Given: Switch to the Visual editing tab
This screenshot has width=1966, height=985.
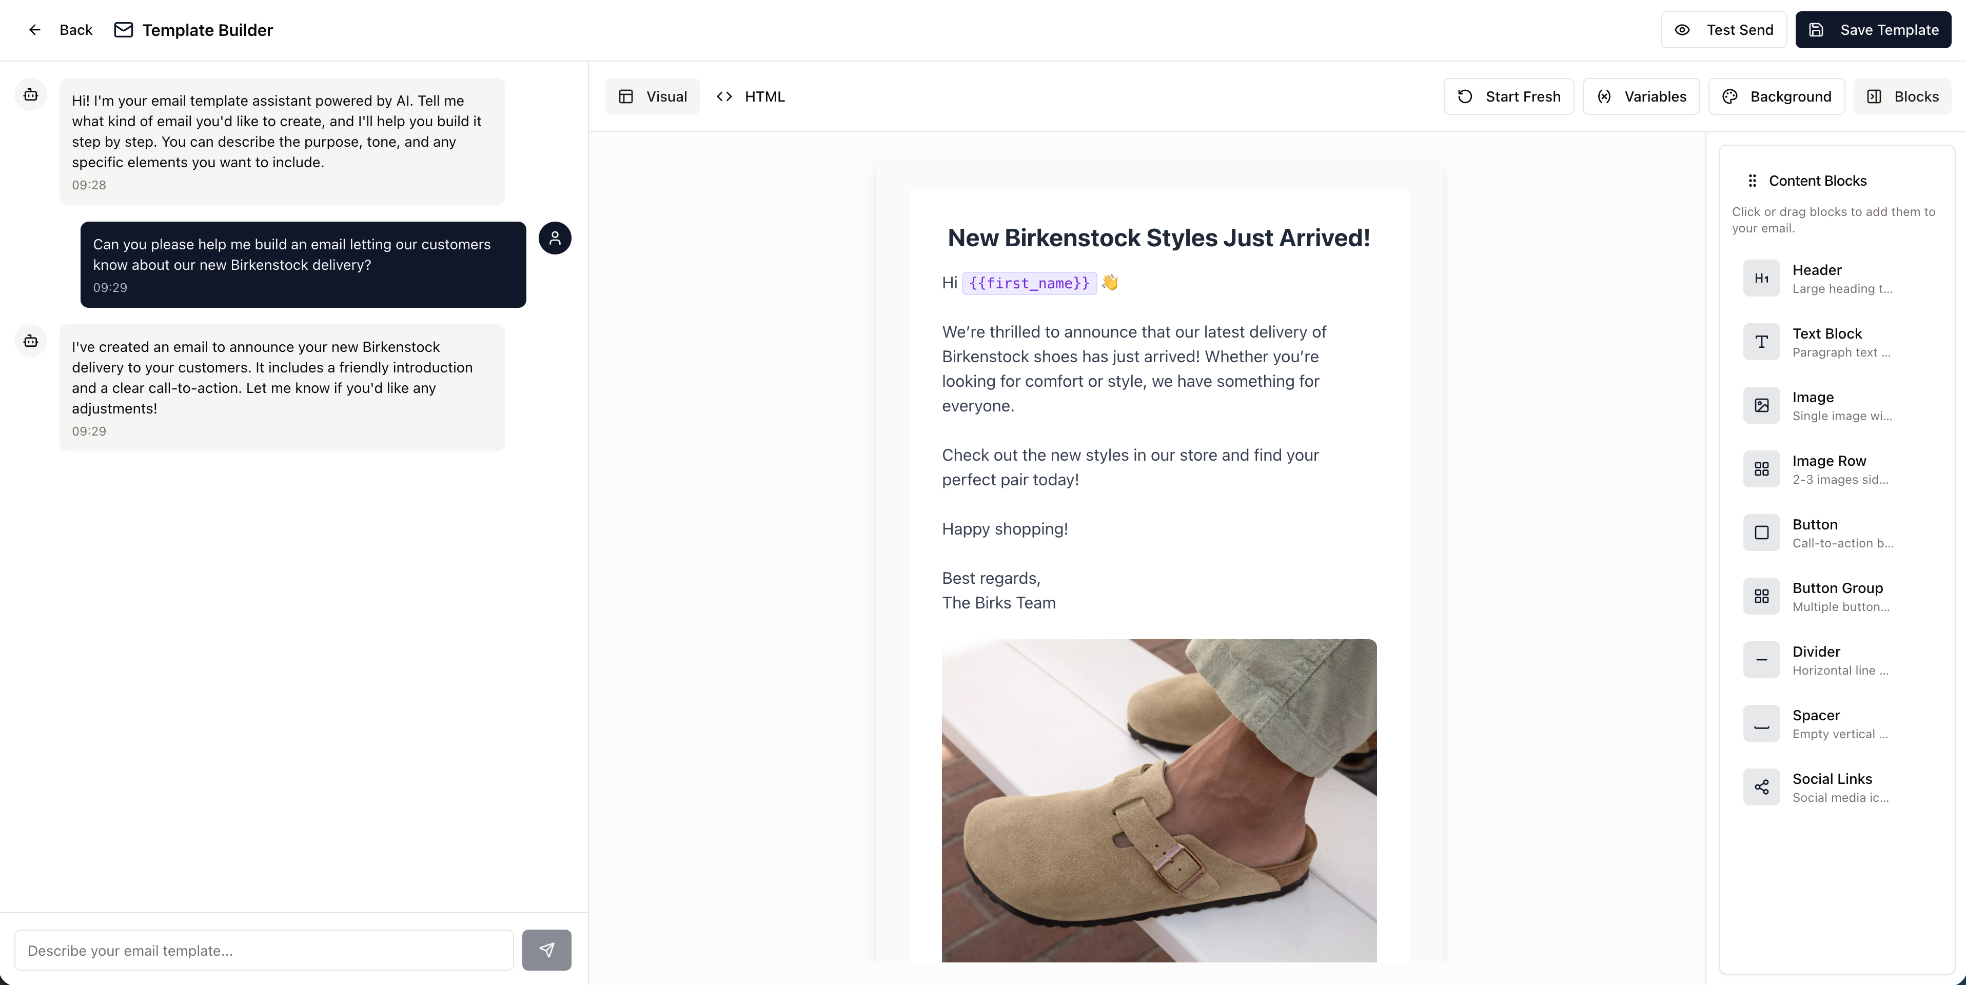Looking at the screenshot, I should click(653, 96).
